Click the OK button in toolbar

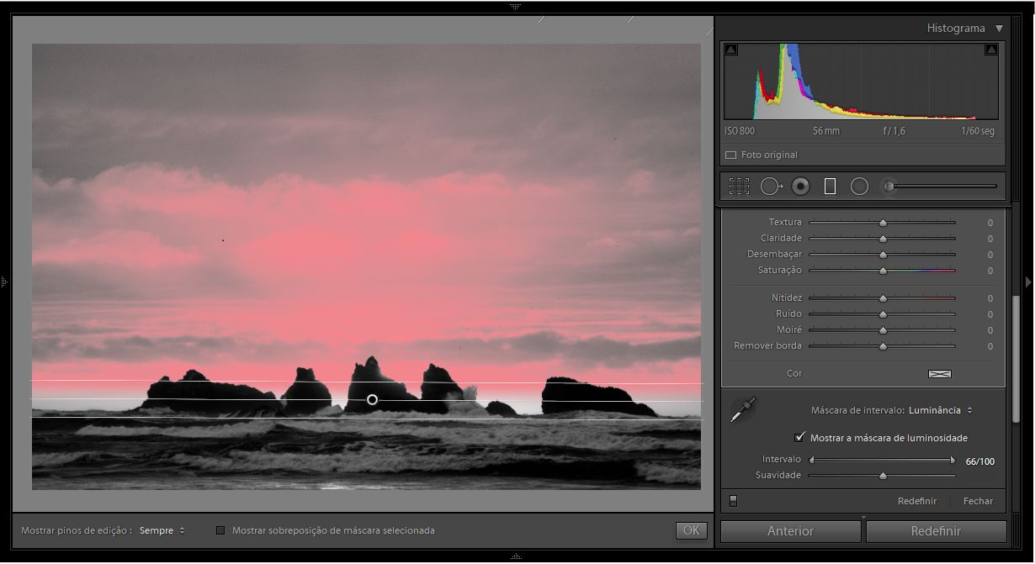pyautogui.click(x=691, y=530)
